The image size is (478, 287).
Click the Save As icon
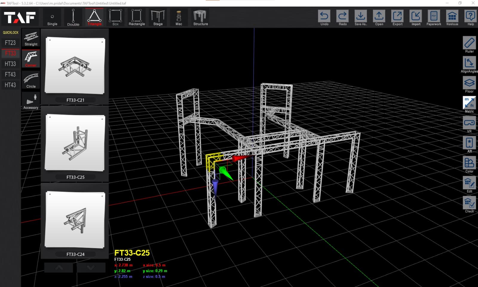(361, 18)
